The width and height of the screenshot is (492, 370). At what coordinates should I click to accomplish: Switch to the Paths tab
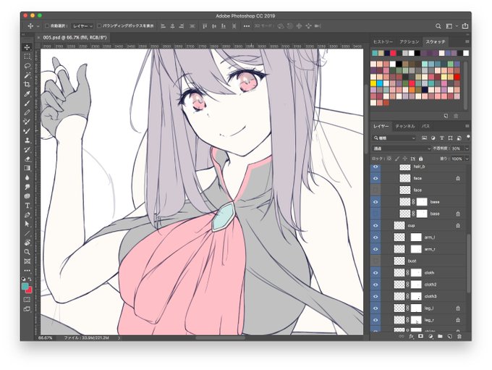pos(425,126)
